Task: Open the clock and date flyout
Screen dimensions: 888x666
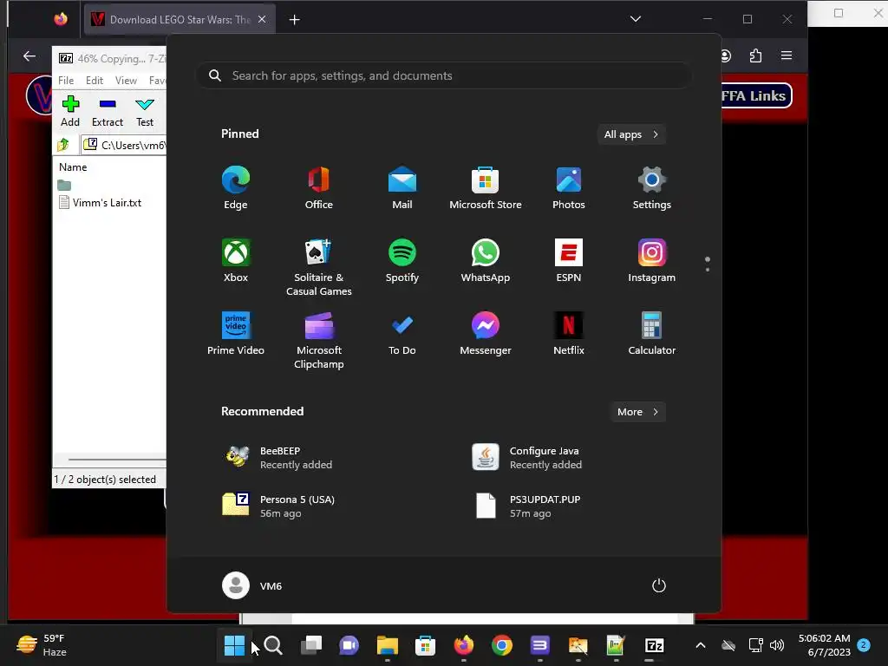Action: (x=824, y=645)
